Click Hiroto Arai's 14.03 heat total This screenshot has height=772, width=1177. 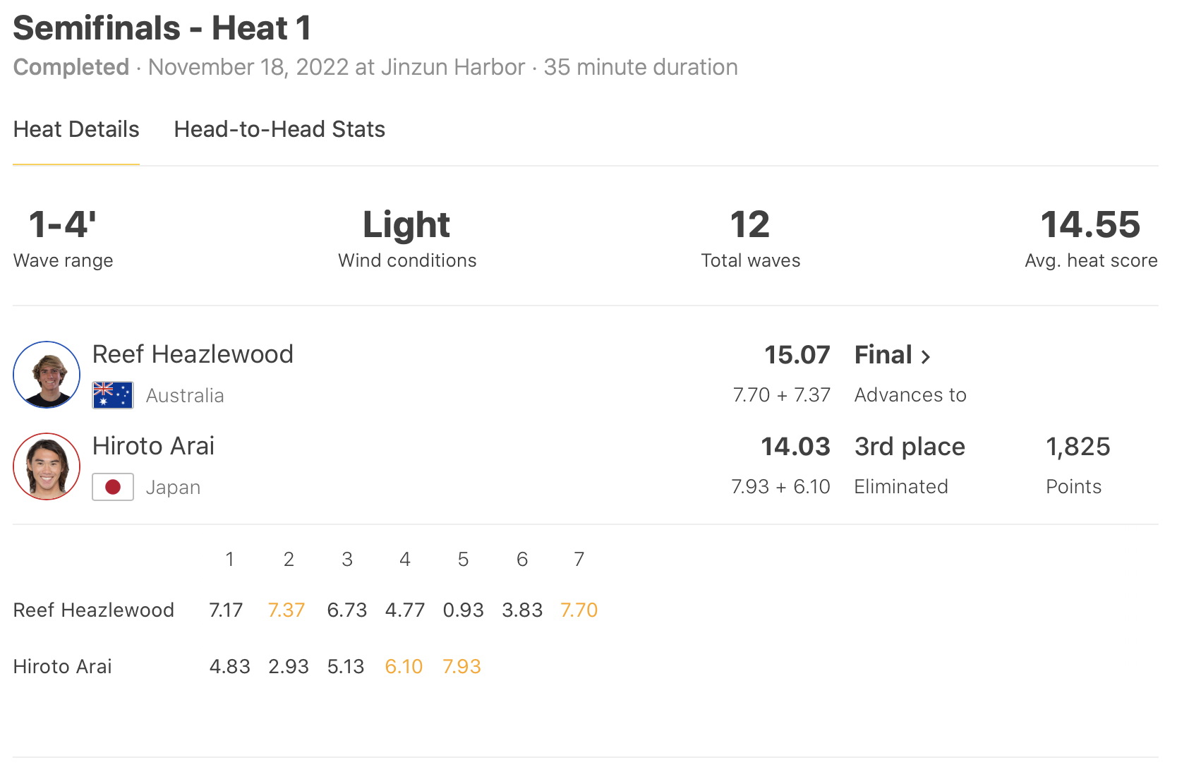point(795,447)
